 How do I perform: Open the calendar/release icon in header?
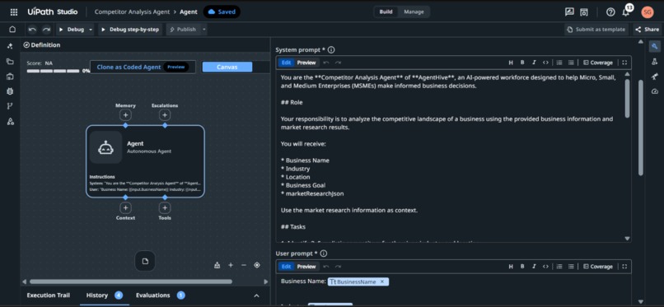tap(584, 12)
